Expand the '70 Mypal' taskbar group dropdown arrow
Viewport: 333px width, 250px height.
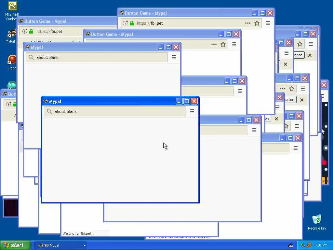point(85,245)
